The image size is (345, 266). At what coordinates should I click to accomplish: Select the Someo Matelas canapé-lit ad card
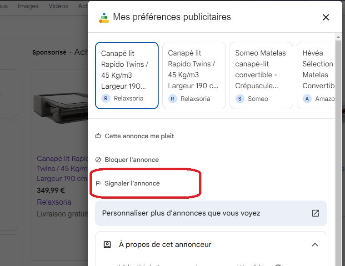261,75
